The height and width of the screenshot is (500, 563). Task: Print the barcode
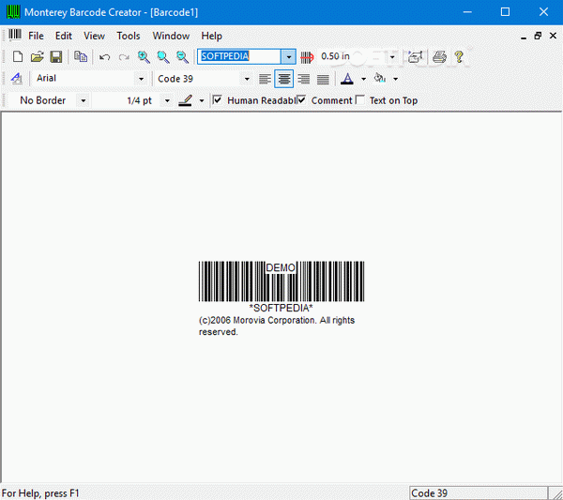439,56
